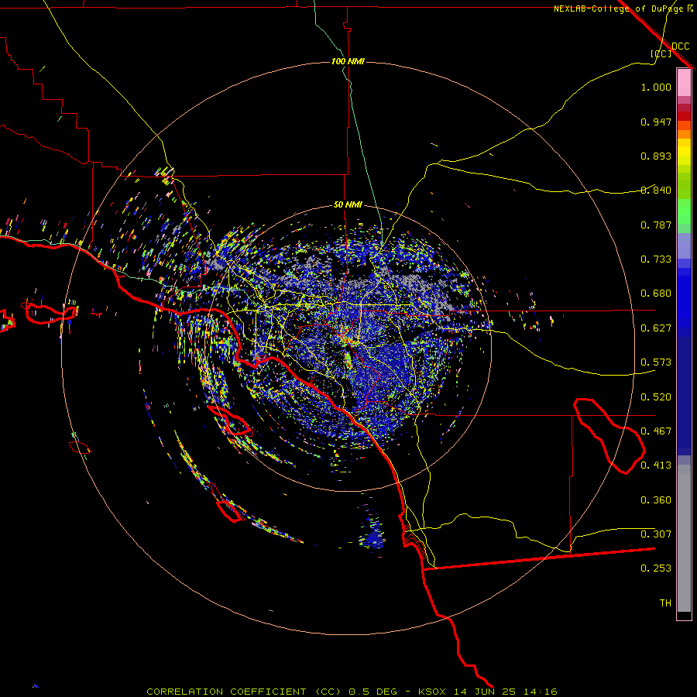Screen dimensions: 697x697
Task: Select the 0.787 legend value
Action: (x=656, y=225)
